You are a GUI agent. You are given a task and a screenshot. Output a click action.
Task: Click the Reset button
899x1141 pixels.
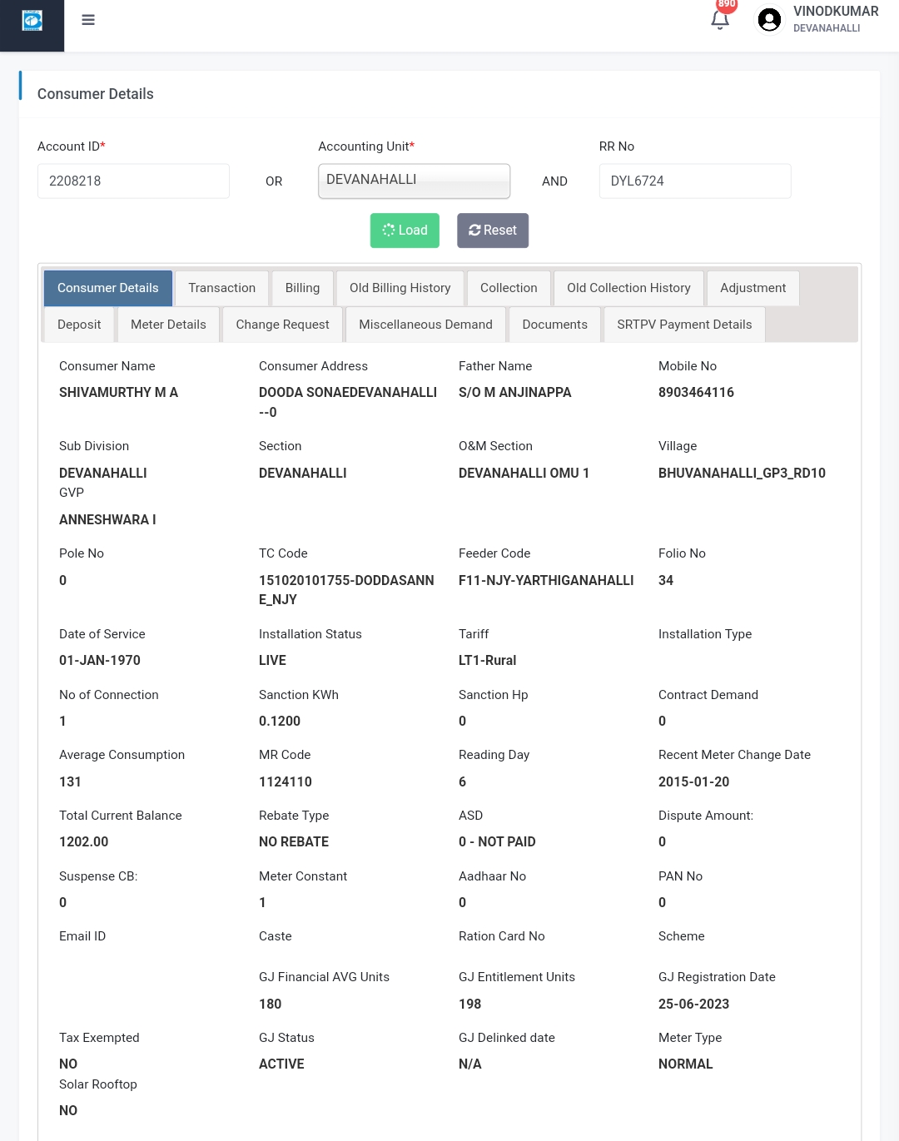[493, 231]
